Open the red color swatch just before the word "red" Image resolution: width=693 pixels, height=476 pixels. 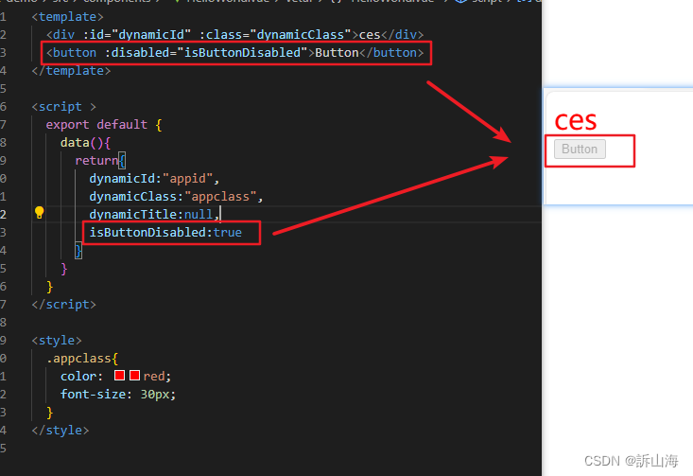tap(135, 376)
